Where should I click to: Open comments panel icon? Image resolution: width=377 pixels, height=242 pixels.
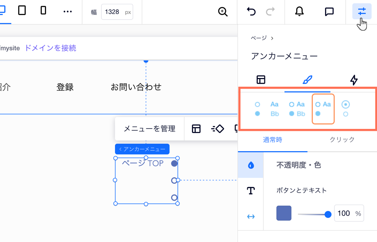329,12
